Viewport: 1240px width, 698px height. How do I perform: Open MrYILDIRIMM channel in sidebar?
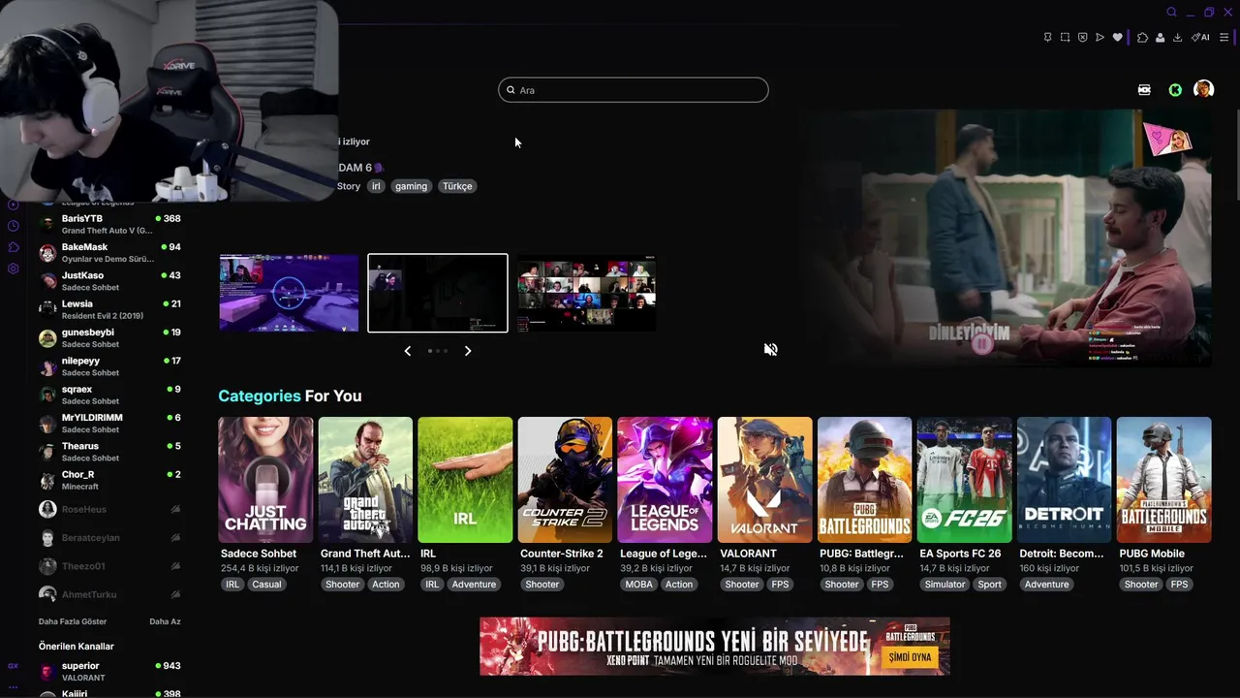point(109,423)
